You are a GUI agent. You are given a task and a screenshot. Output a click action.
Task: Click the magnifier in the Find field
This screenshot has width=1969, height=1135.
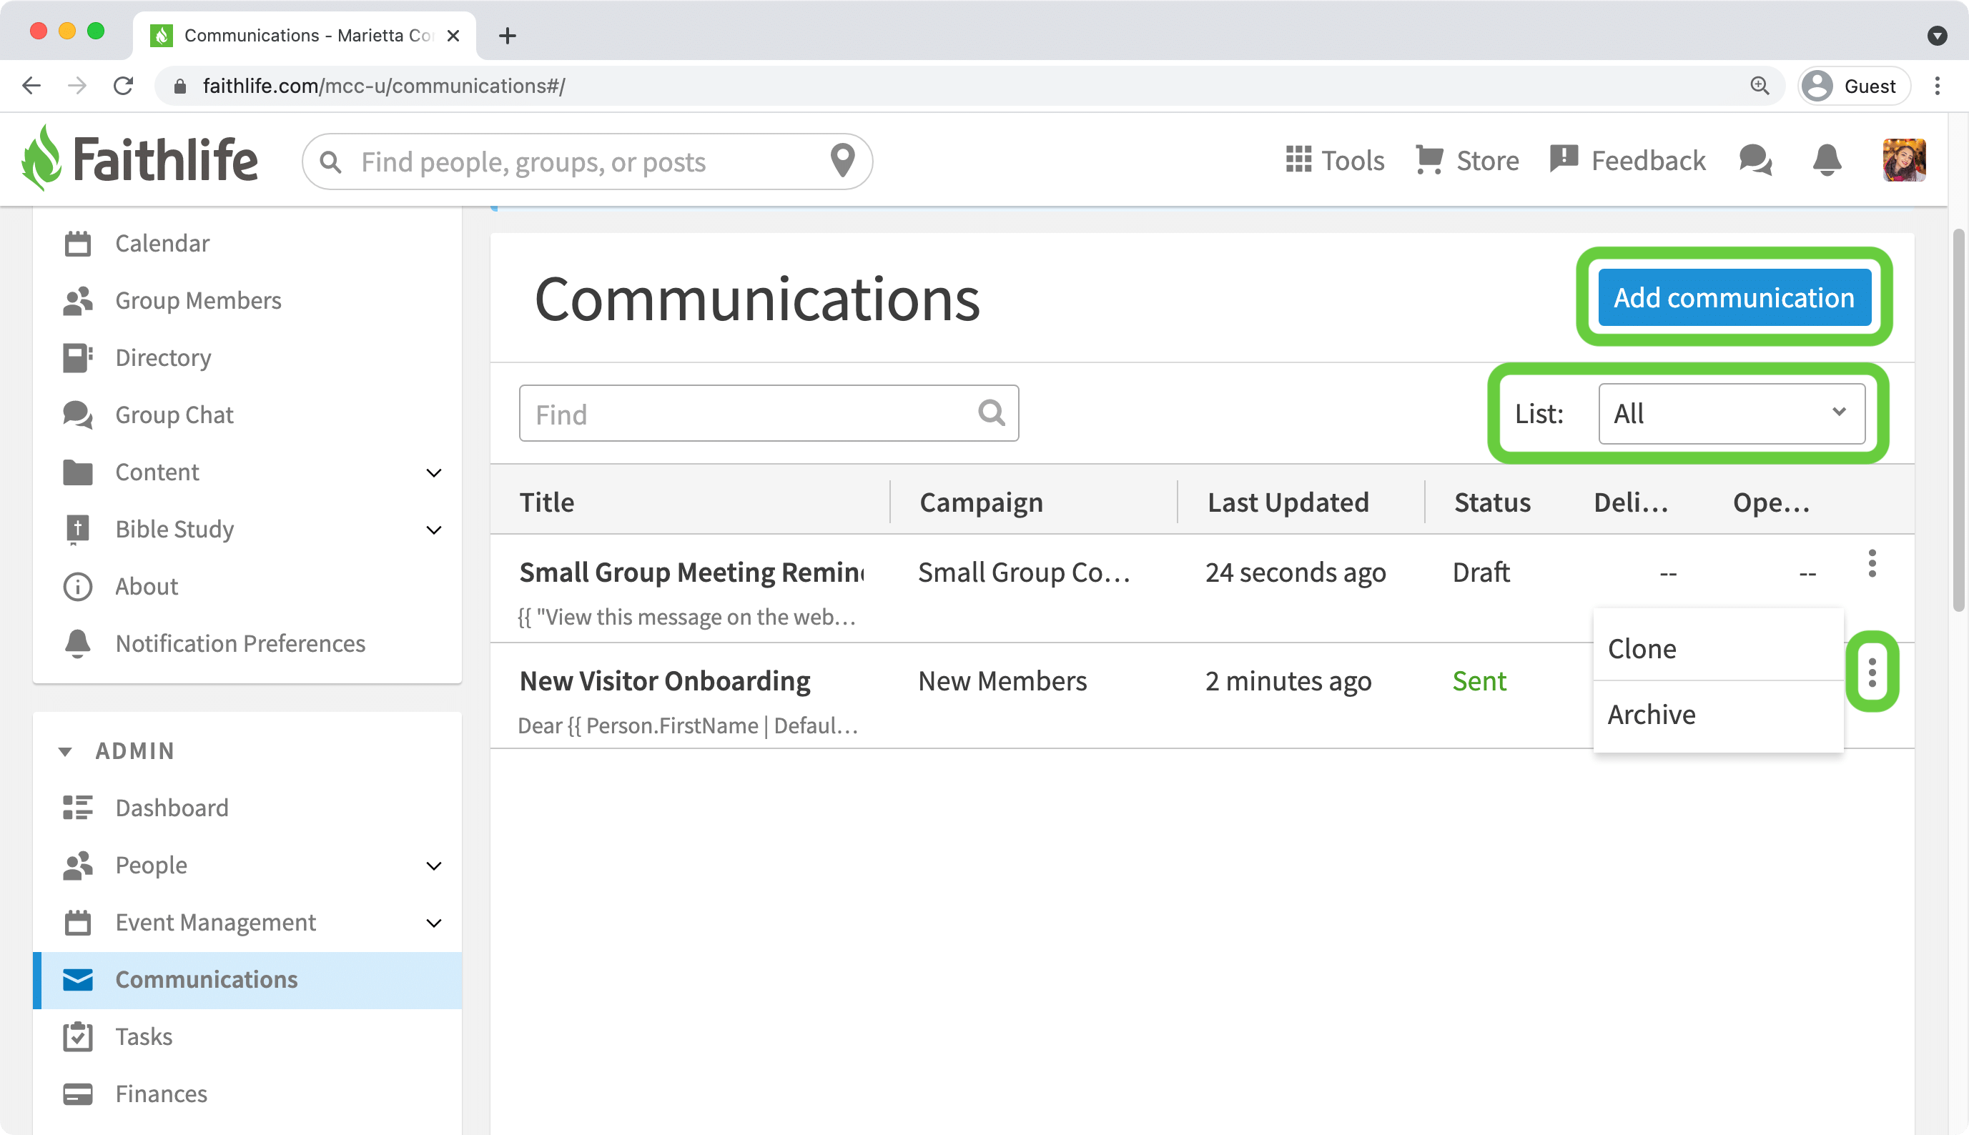[991, 412]
